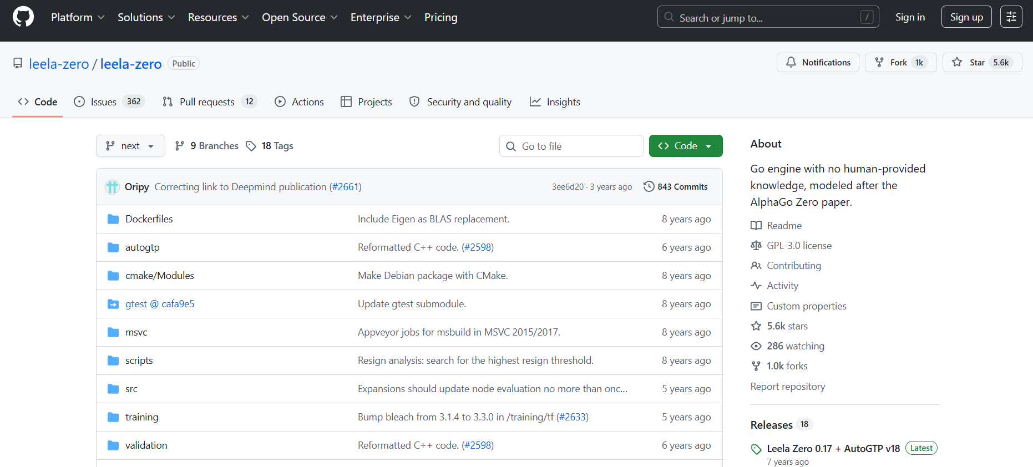Open the gtest @ cafa9e5 submodule link

click(160, 304)
